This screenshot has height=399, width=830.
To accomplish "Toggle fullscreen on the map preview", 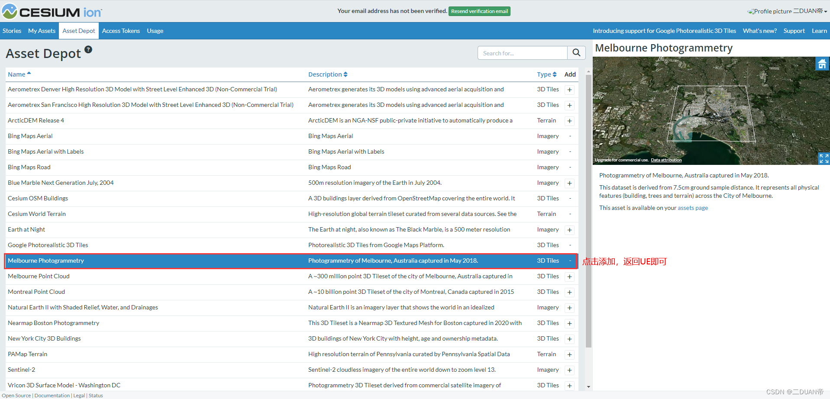I will [x=824, y=158].
